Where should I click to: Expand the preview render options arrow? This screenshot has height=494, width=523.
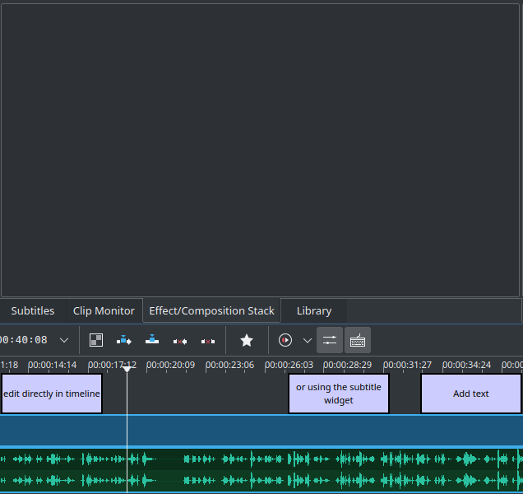click(x=308, y=340)
